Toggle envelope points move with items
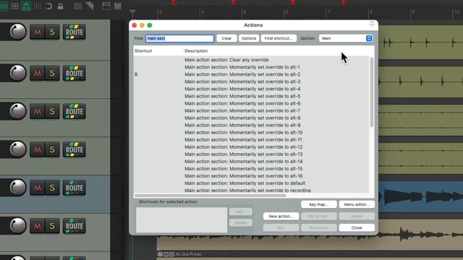This screenshot has height=260, width=463. click(26, 6)
